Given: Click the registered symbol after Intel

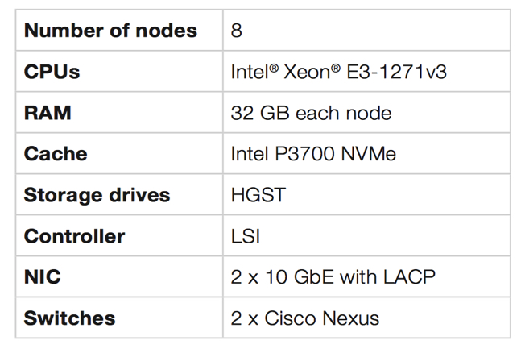Looking at the screenshot, I should 274,69.
